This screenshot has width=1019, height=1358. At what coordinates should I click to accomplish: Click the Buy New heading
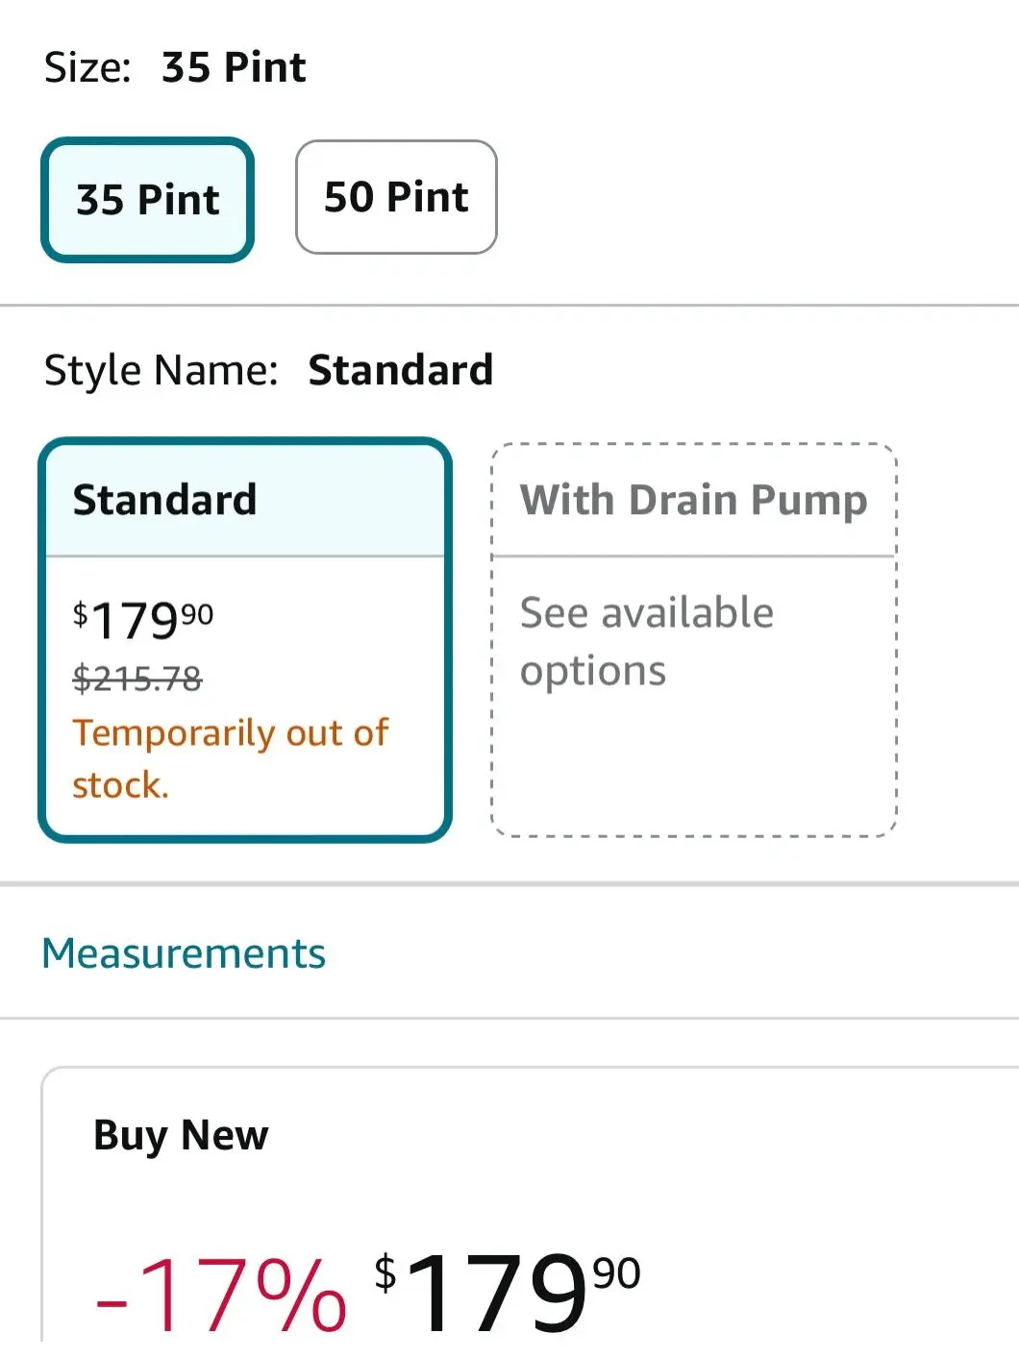click(x=181, y=1135)
